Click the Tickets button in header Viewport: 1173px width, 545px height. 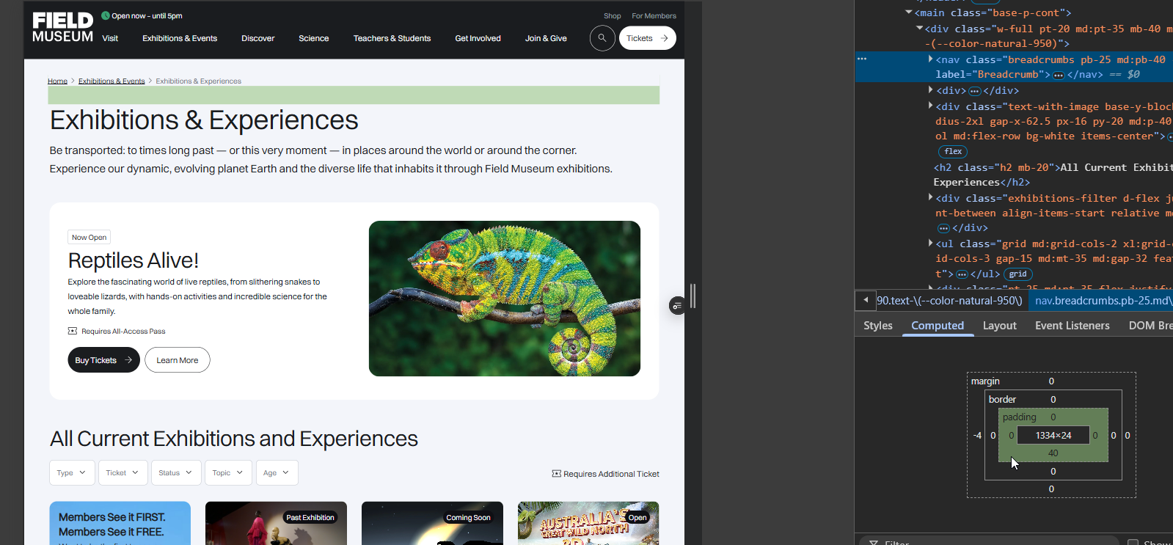click(x=648, y=38)
